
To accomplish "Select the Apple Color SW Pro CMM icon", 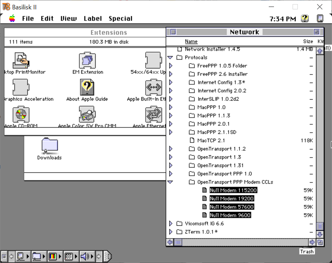I will [x=87, y=114].
